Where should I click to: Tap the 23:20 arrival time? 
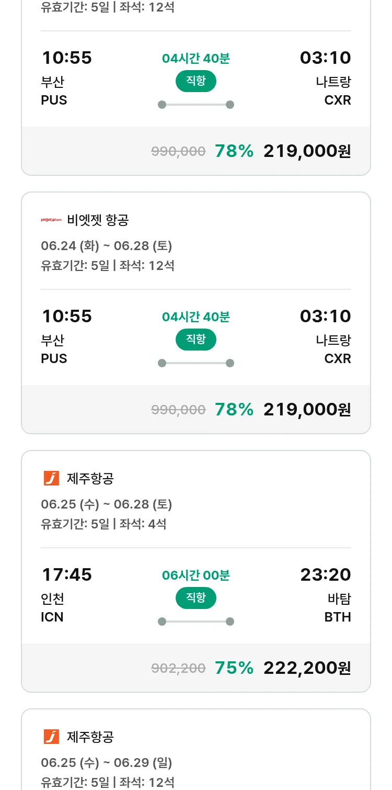coord(325,575)
